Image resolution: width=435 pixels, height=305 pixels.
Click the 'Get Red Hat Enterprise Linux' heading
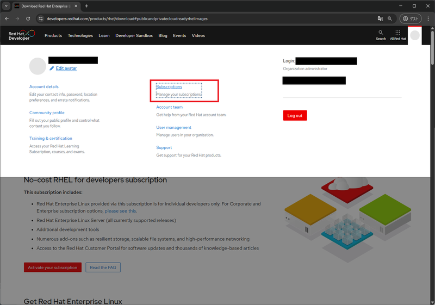[73, 301]
